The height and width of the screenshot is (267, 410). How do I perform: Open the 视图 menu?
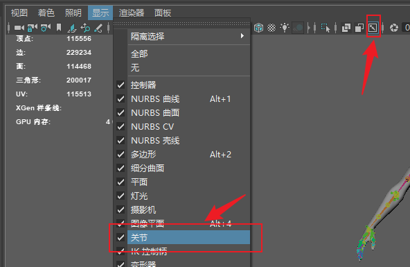pyautogui.click(x=19, y=12)
